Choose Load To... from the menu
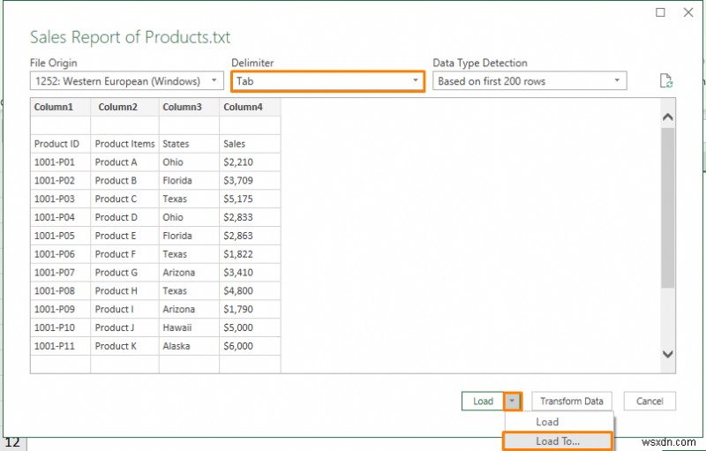The height and width of the screenshot is (451, 706). coord(558,441)
